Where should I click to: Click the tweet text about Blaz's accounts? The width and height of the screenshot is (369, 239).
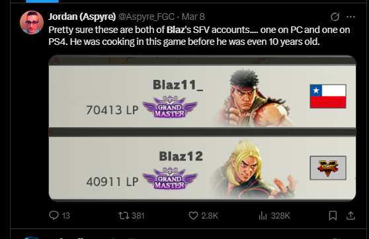point(199,36)
